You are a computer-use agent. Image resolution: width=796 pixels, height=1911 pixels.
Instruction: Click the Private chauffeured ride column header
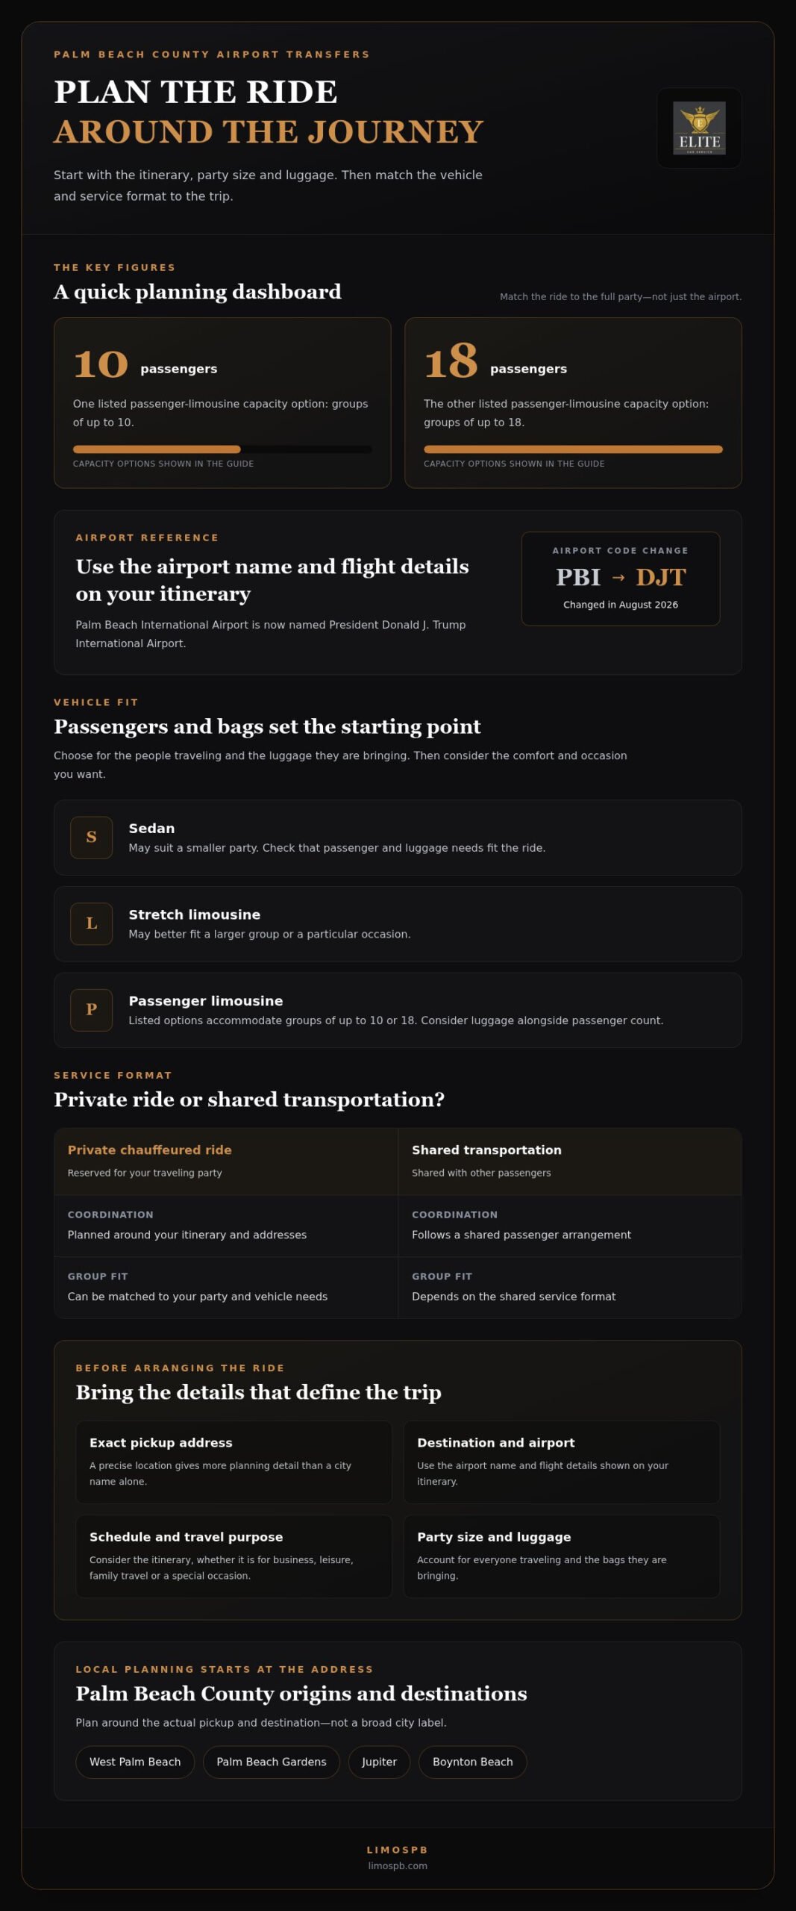[226, 1162]
